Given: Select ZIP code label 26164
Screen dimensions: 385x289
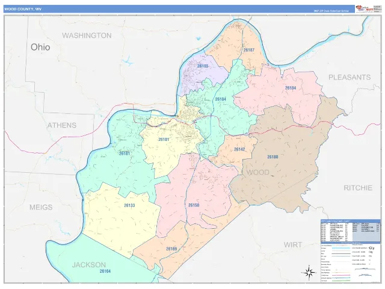Looking at the screenshot, I should (105, 271).
